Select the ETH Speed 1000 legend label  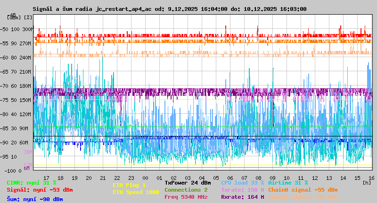click(136, 192)
